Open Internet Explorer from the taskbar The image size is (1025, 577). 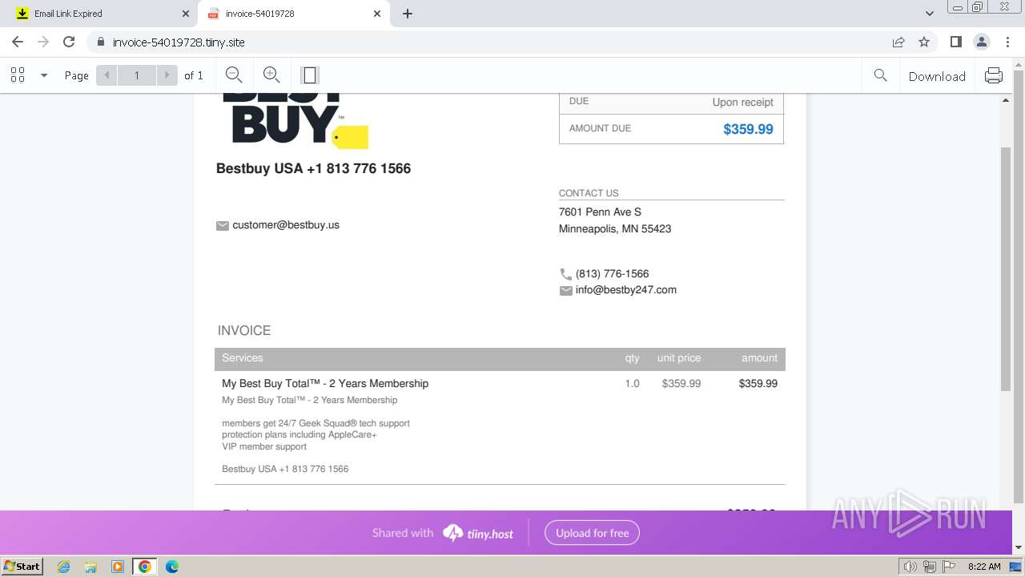point(63,567)
